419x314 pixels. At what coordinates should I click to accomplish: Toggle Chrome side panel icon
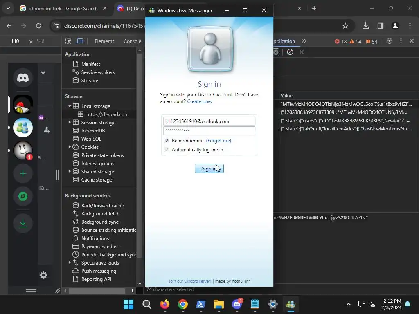coord(381,26)
